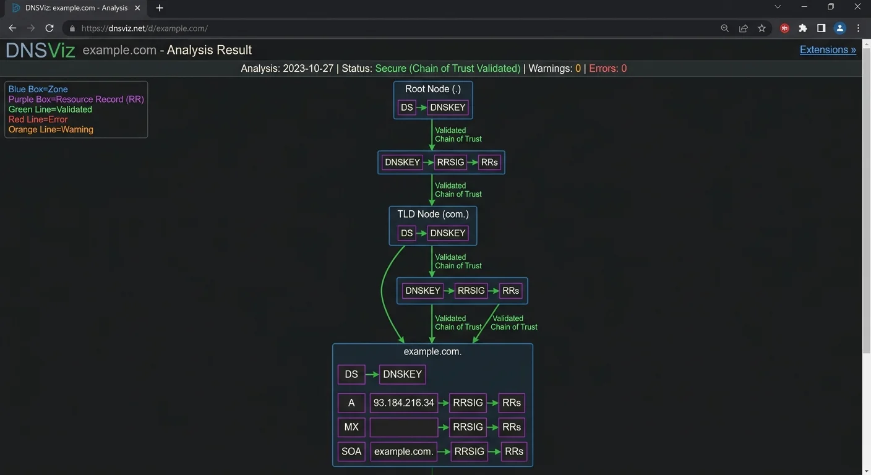
Task: Click the Red Line=Error legend entry
Action: [38, 119]
